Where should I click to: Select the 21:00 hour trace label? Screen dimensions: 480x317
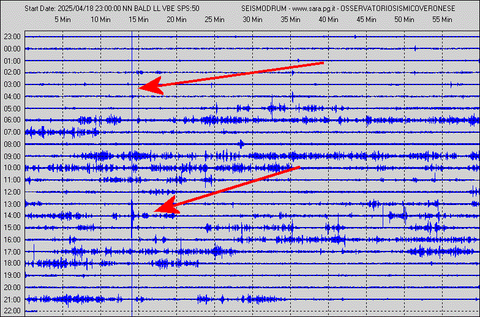[x=12, y=300]
